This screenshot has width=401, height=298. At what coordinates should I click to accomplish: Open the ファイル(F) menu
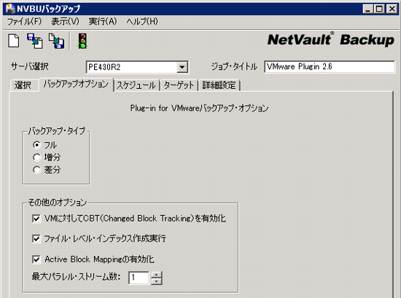pos(24,21)
